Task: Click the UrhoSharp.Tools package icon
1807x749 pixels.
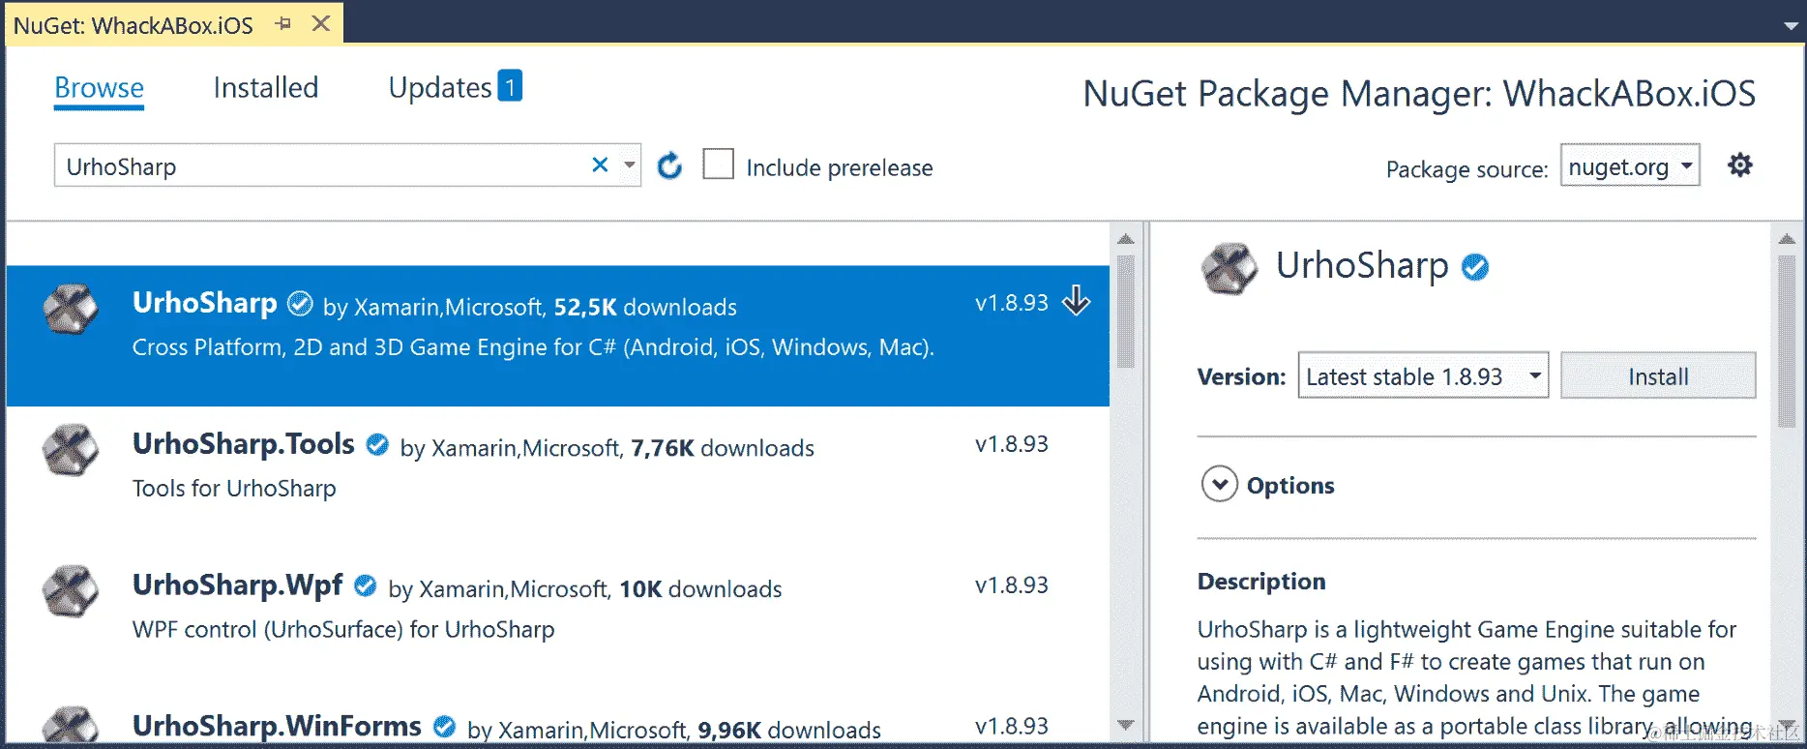Action: pos(72,451)
